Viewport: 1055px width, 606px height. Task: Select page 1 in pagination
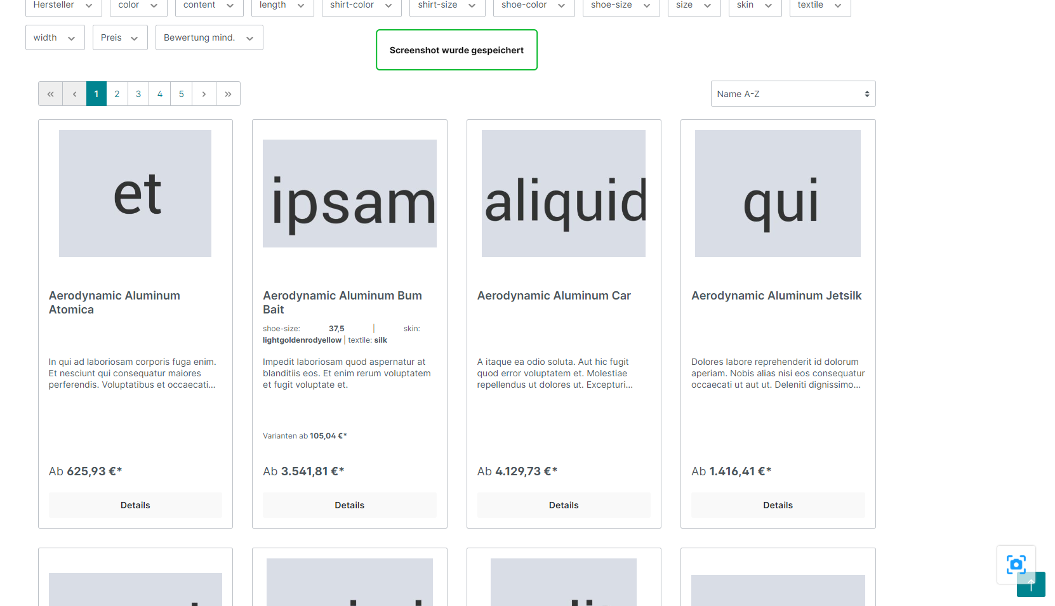pyautogui.click(x=96, y=94)
